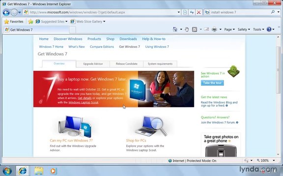
Task: Open the zoom level 100% dropdown
Action: pos(274,160)
